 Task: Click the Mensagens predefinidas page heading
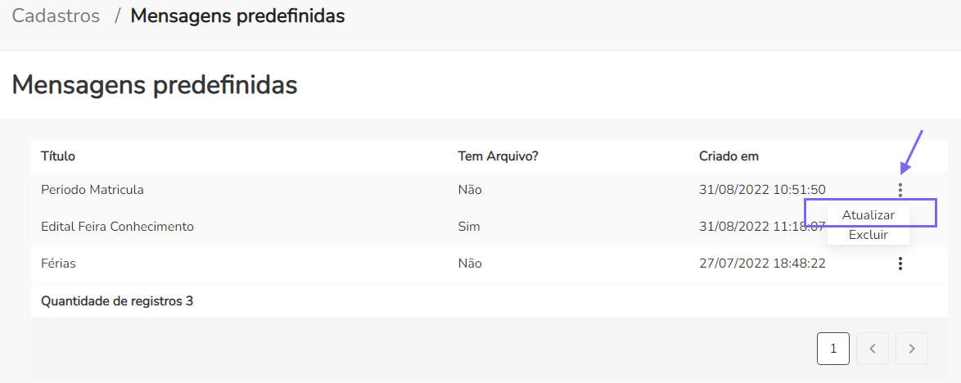(154, 84)
